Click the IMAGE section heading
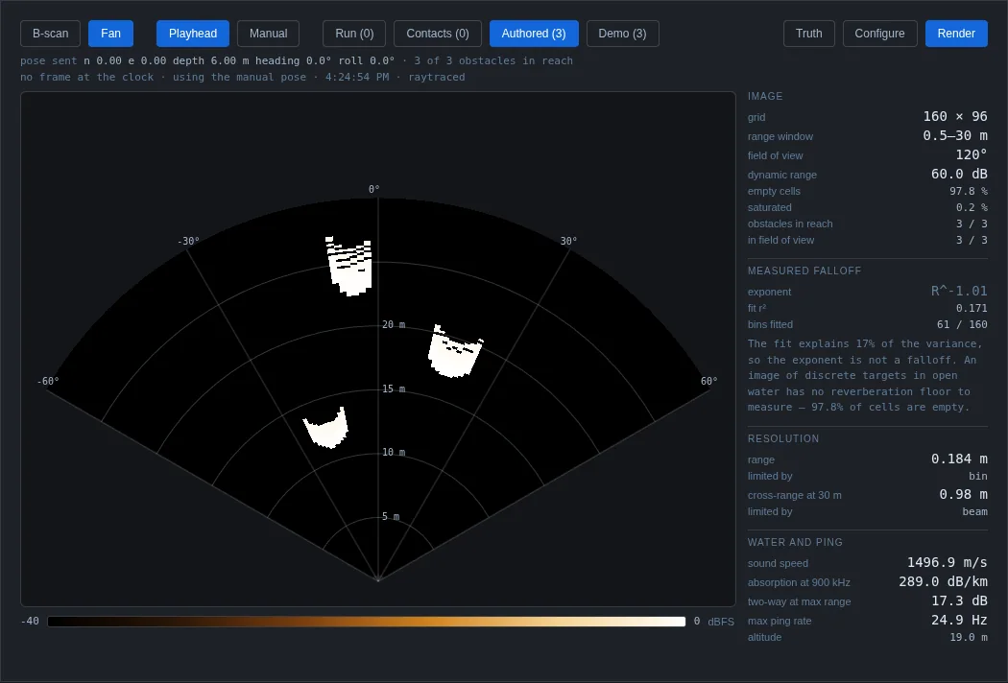 (765, 96)
